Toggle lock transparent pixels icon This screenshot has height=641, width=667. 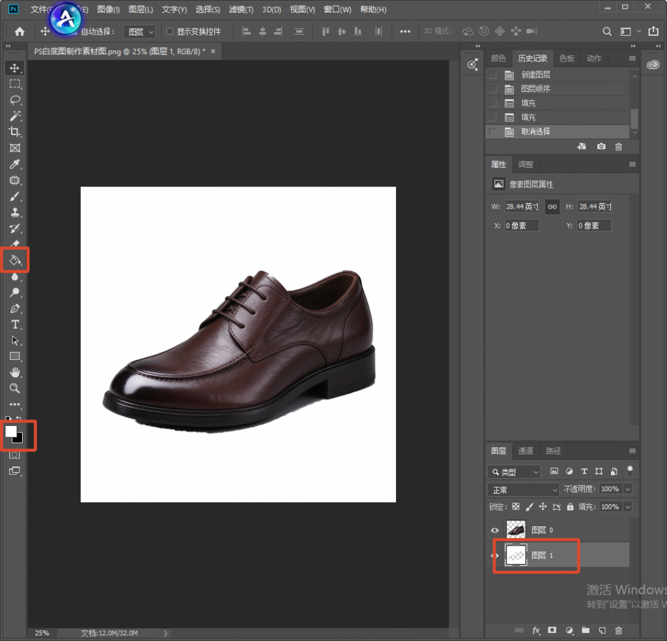[516, 507]
